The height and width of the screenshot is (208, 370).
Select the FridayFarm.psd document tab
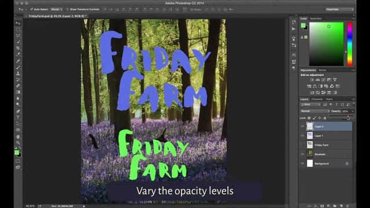57,16
